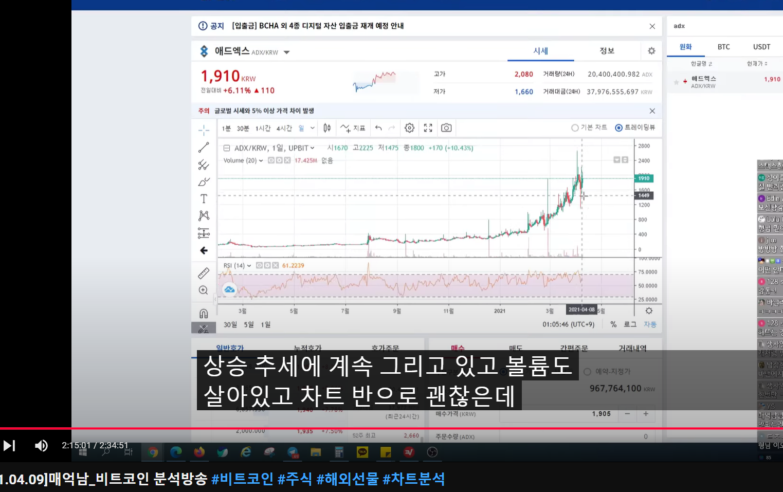Toggle the magnet snap mode

204,313
